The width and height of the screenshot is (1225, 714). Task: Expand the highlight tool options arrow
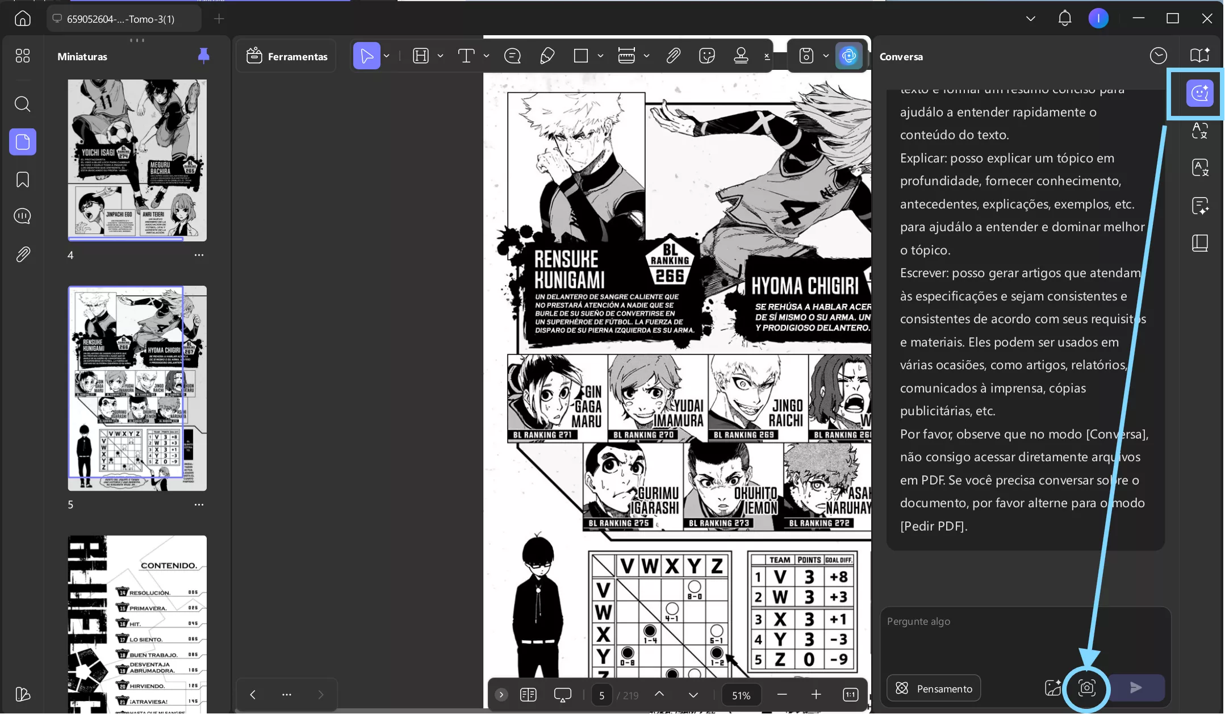point(440,56)
